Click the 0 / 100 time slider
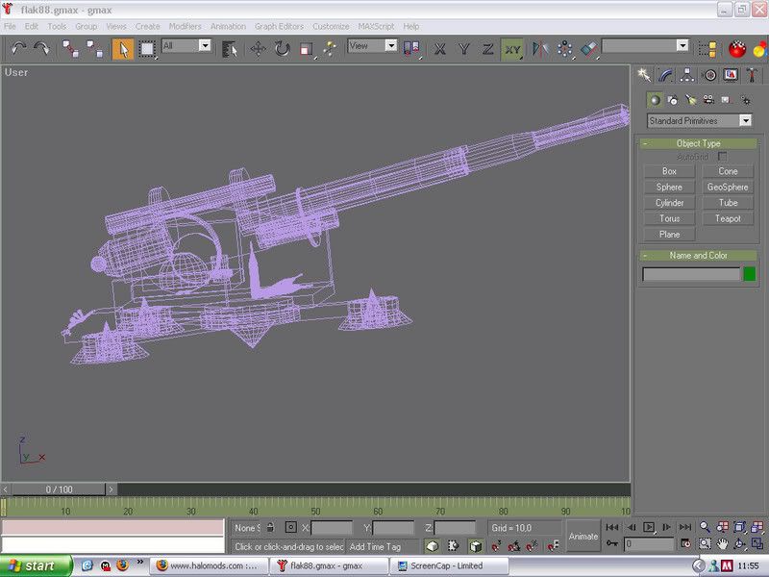 tap(59, 489)
